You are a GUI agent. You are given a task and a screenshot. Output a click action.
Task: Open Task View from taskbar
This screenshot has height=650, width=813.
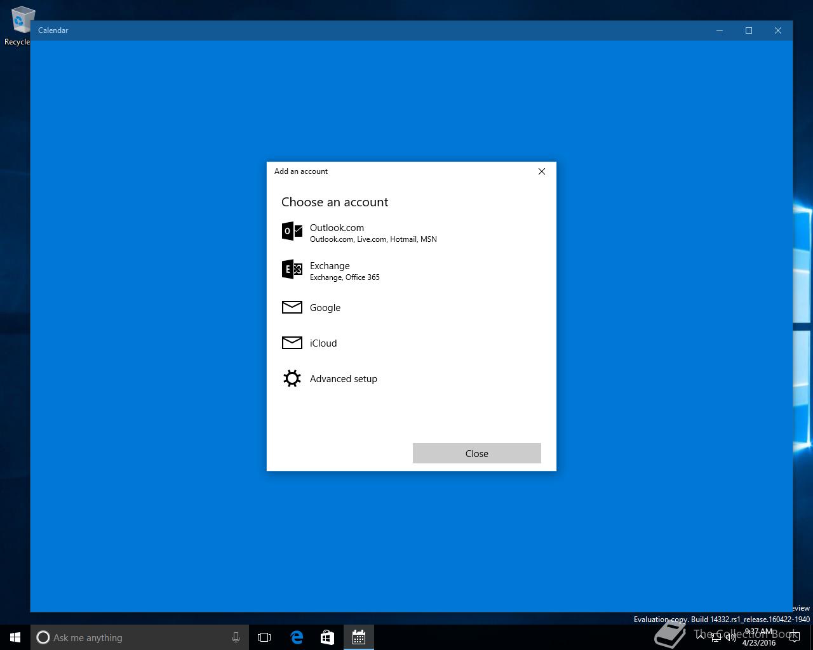[264, 637]
